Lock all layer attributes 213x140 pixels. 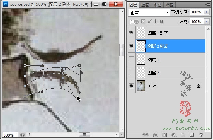pyautogui.click(x=162, y=21)
